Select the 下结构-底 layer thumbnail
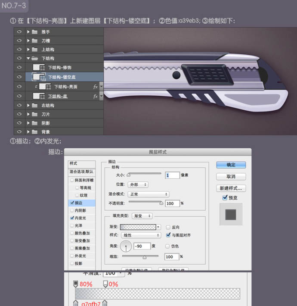 (36, 96)
